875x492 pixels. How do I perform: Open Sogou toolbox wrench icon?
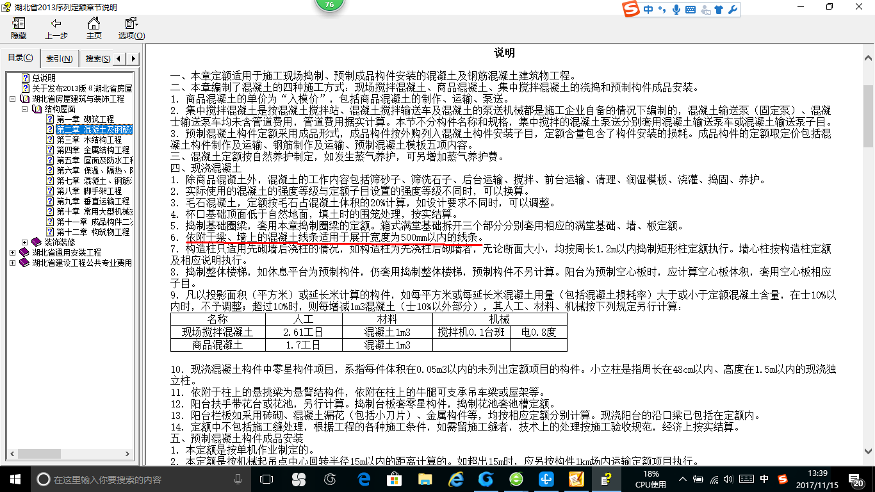coord(733,10)
